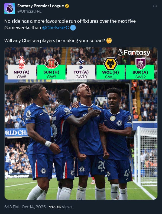Click the gold verified badge
This screenshot has width=162, height=214.
pyautogui.click(x=67, y=6)
